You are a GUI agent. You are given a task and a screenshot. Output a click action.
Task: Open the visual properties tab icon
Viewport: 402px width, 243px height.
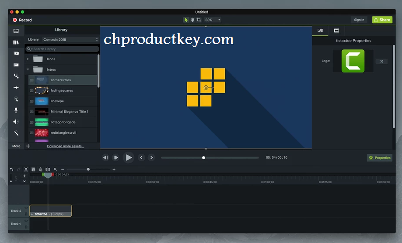tap(320, 31)
